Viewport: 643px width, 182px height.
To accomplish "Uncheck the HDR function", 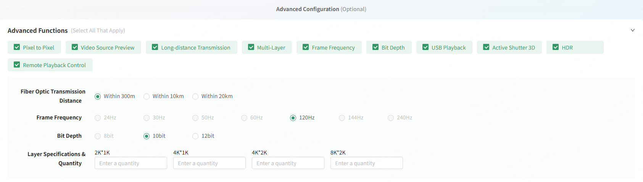I will [x=556, y=47].
